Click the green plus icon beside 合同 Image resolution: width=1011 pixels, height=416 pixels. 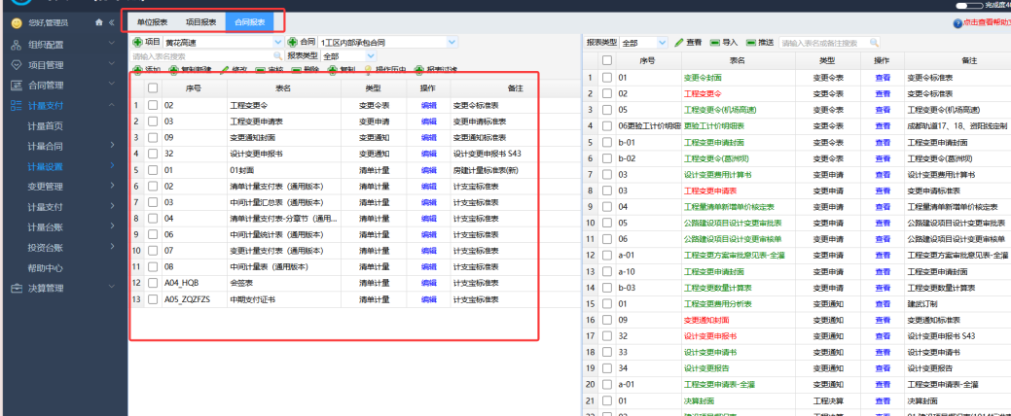[293, 42]
